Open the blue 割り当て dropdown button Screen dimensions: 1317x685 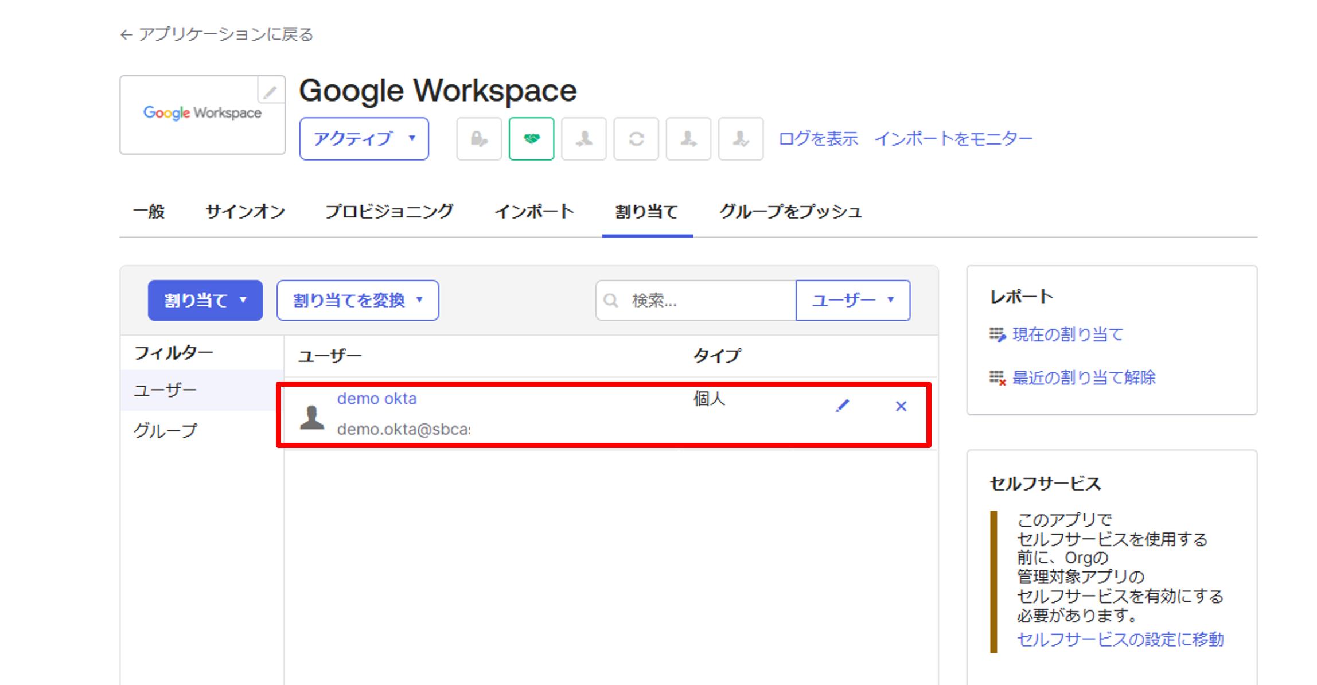click(205, 300)
